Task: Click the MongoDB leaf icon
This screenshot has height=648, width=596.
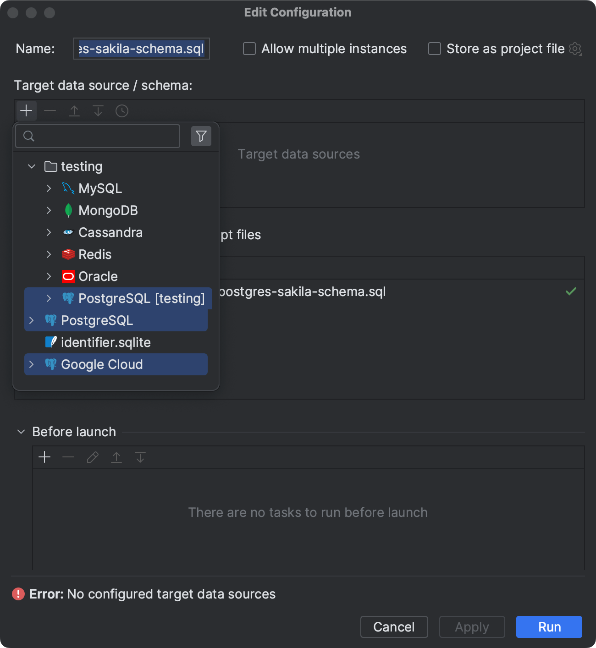Action: [x=68, y=210]
